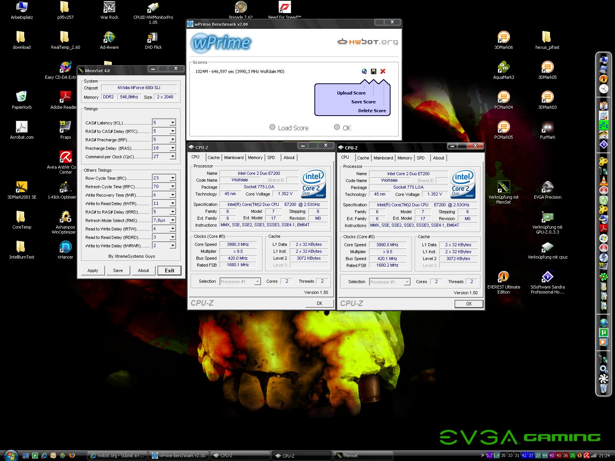Expand the Refresh Cycle Time (tRFC) dropdown

[x=173, y=186]
